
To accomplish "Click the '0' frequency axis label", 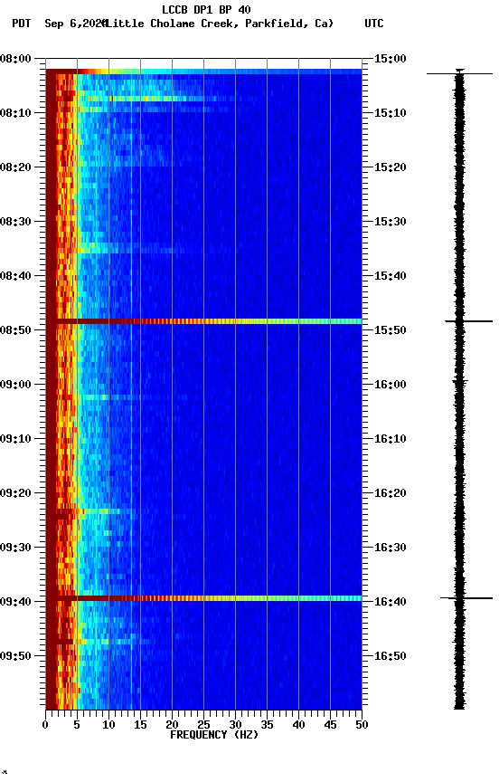I will click(45, 725).
